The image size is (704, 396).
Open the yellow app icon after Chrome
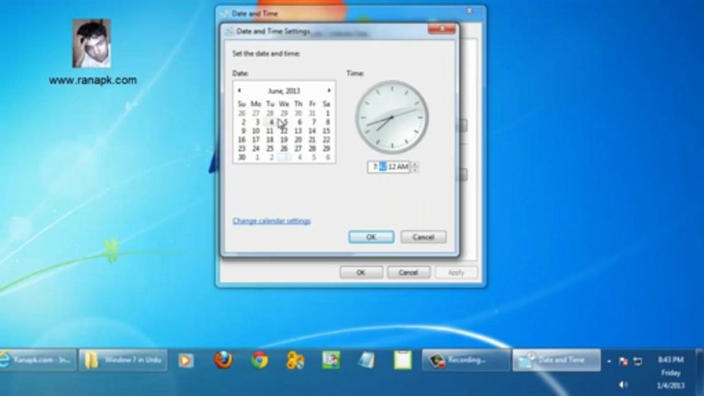tap(295, 360)
